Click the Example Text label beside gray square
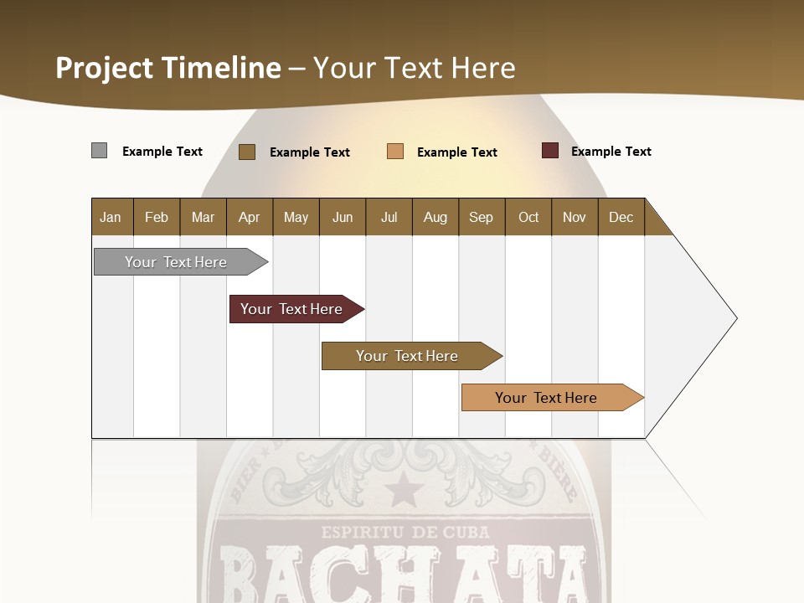The image size is (804, 603). 162,152
